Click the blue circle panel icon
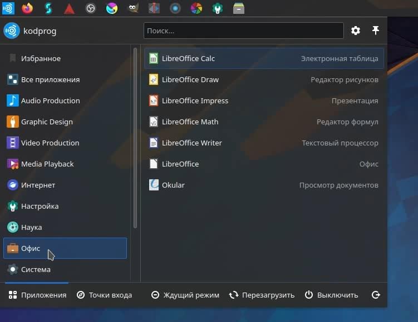418x322 pixels. (x=175, y=8)
